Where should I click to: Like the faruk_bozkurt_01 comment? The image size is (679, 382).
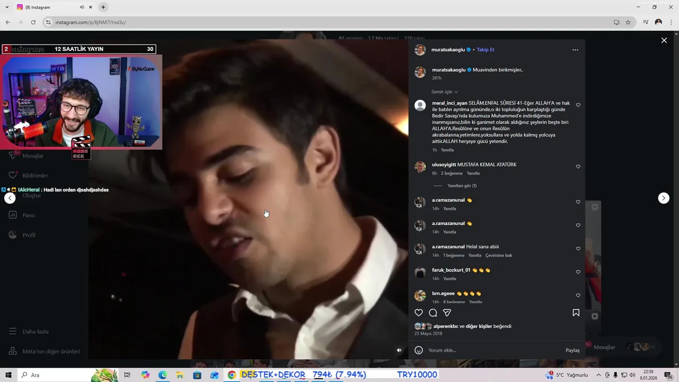tap(578, 272)
